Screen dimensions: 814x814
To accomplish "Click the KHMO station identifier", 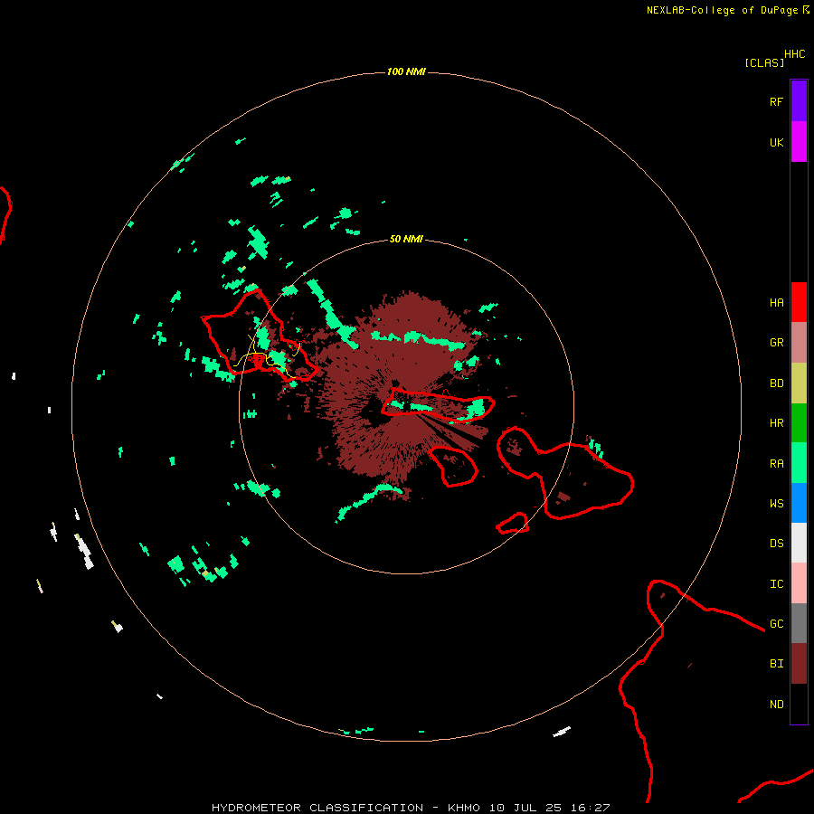I will tap(464, 808).
